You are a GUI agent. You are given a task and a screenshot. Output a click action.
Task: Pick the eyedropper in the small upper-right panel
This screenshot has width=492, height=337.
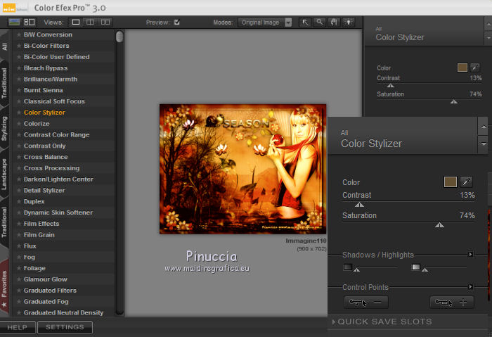pos(475,68)
